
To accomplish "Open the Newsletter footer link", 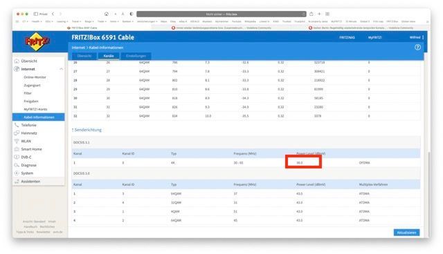I will point(43,232).
